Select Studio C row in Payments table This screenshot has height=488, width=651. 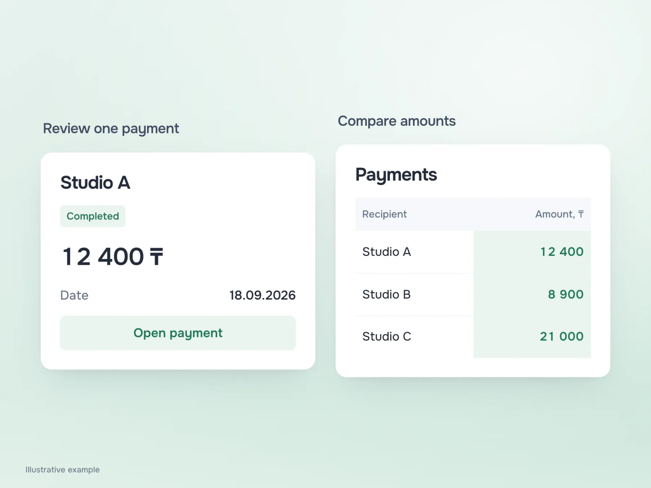click(x=473, y=337)
